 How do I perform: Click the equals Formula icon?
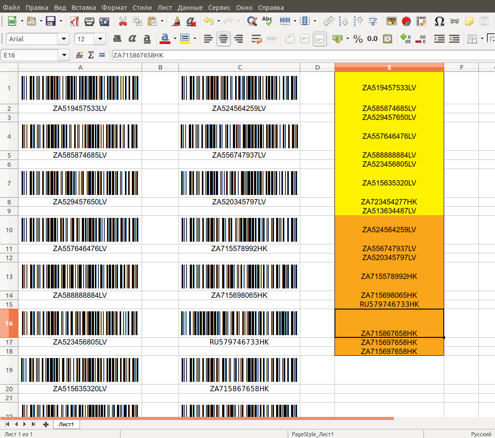click(x=102, y=55)
